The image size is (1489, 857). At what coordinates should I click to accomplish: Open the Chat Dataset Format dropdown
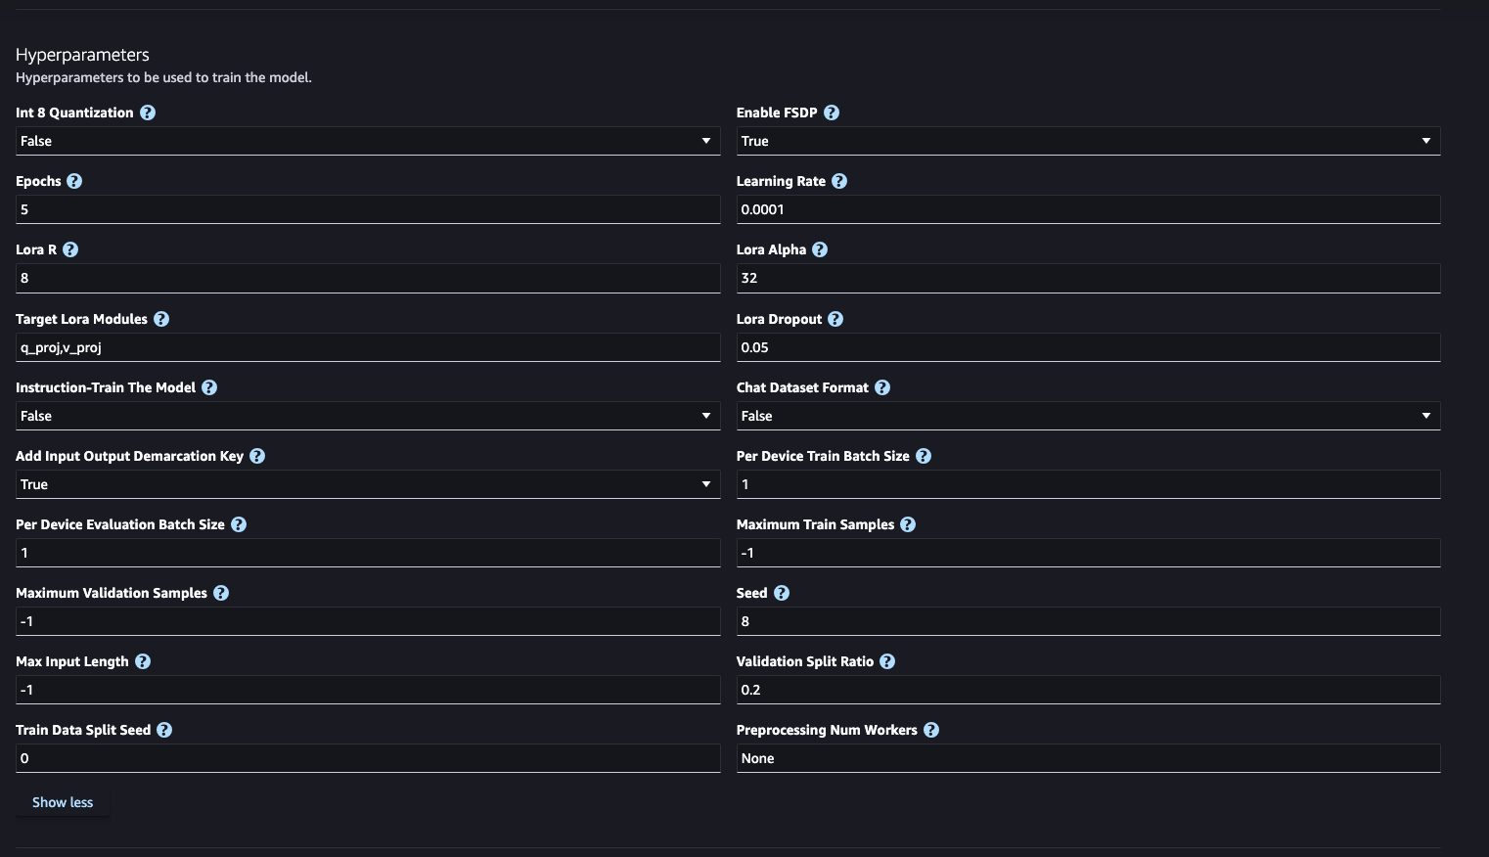tap(1088, 416)
